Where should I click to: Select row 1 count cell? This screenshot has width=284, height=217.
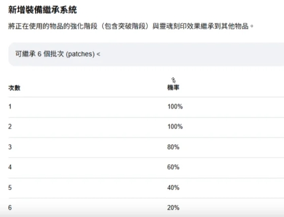[x=10, y=107]
